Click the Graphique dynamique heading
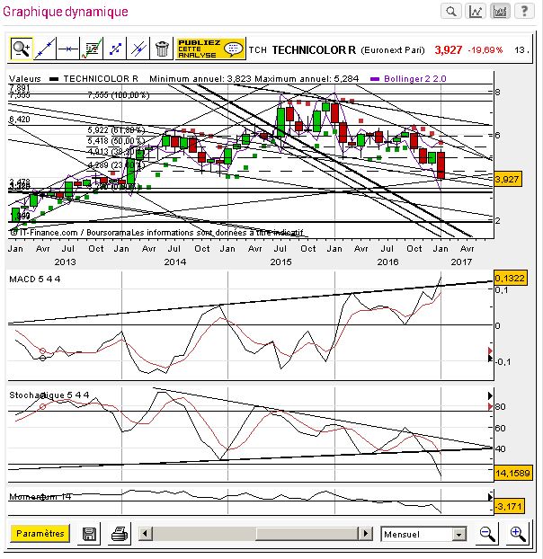This screenshot has height=559, width=543. pyautogui.click(x=66, y=12)
